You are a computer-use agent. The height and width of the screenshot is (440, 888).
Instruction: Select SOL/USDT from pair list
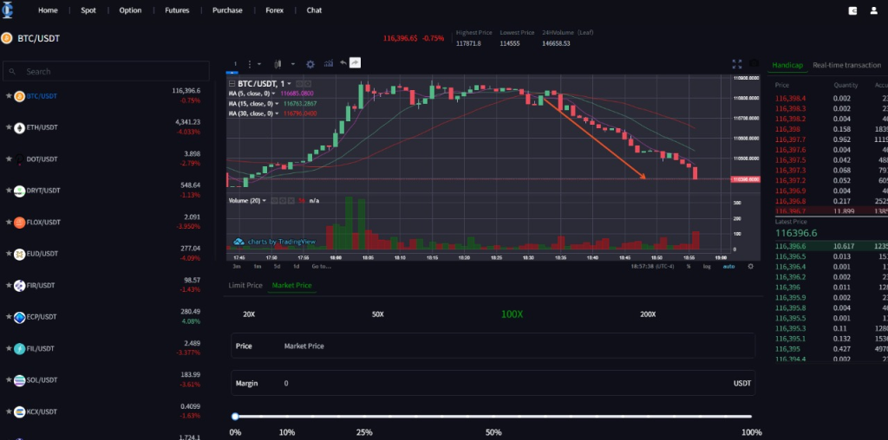(42, 380)
